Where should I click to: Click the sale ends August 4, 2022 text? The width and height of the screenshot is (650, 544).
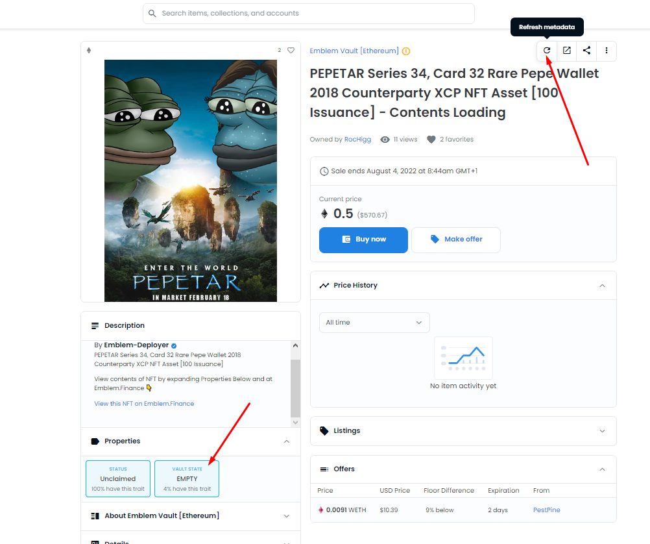404,171
